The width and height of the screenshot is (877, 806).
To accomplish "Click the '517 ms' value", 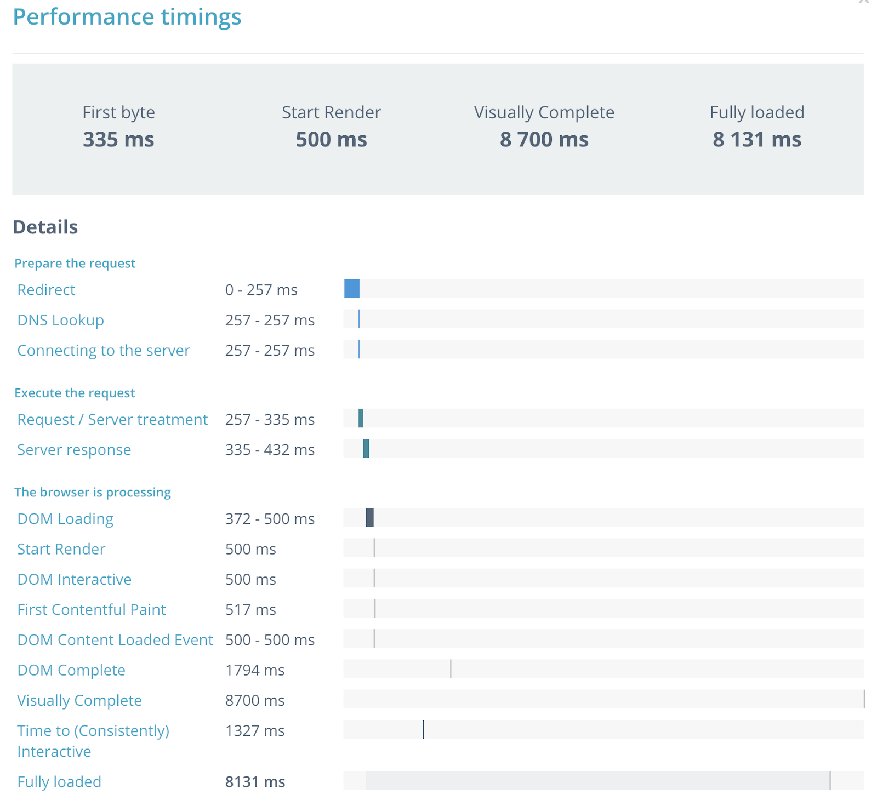I will coord(250,610).
